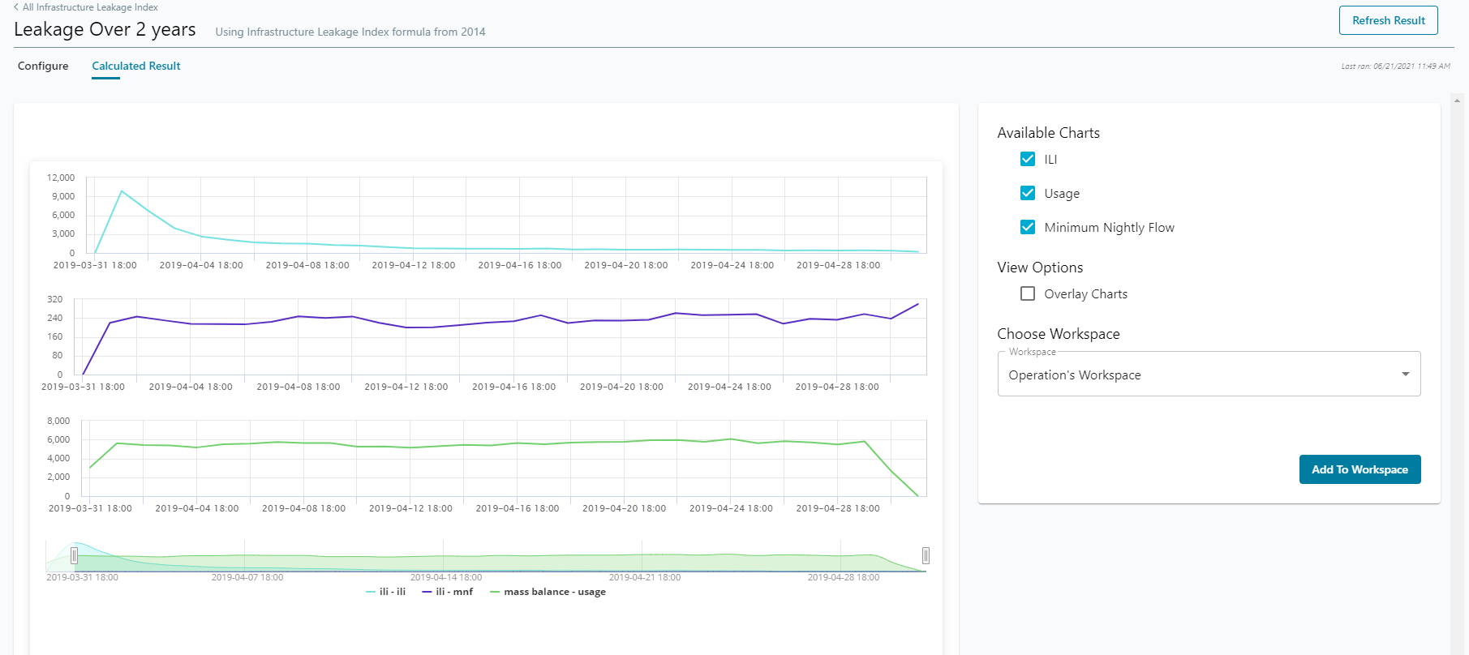
Task: Uncheck the ILI chart checkbox
Action: tap(1028, 160)
